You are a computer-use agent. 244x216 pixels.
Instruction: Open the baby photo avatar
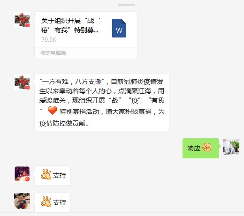click(22, 201)
